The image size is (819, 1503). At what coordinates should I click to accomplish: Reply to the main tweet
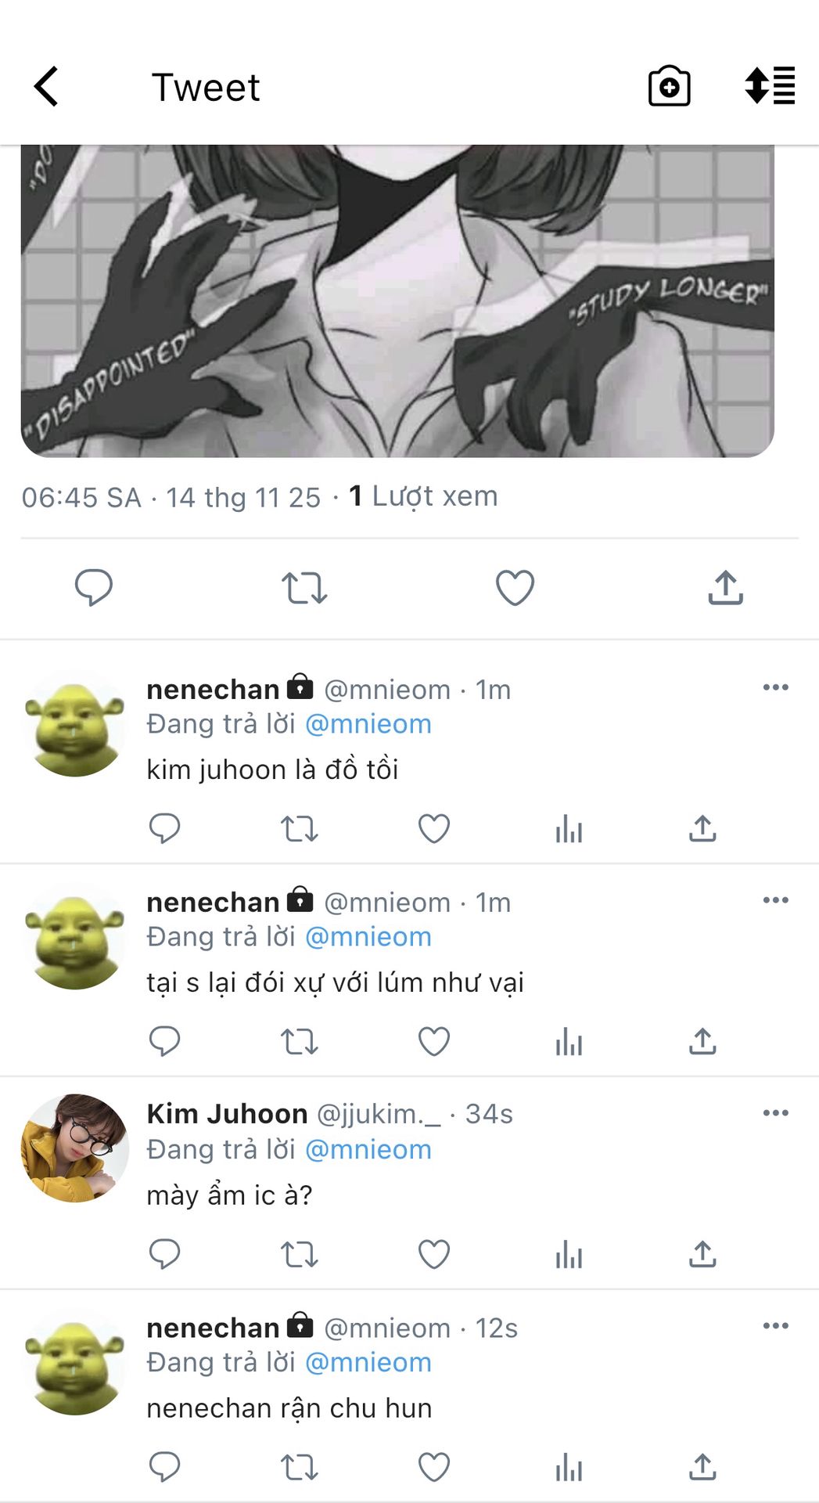click(x=94, y=587)
